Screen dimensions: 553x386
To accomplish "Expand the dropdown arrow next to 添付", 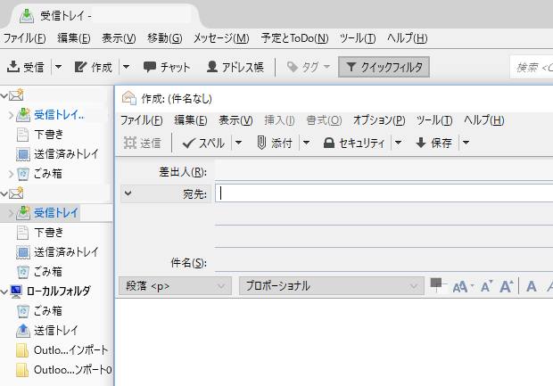I will click(x=306, y=143).
